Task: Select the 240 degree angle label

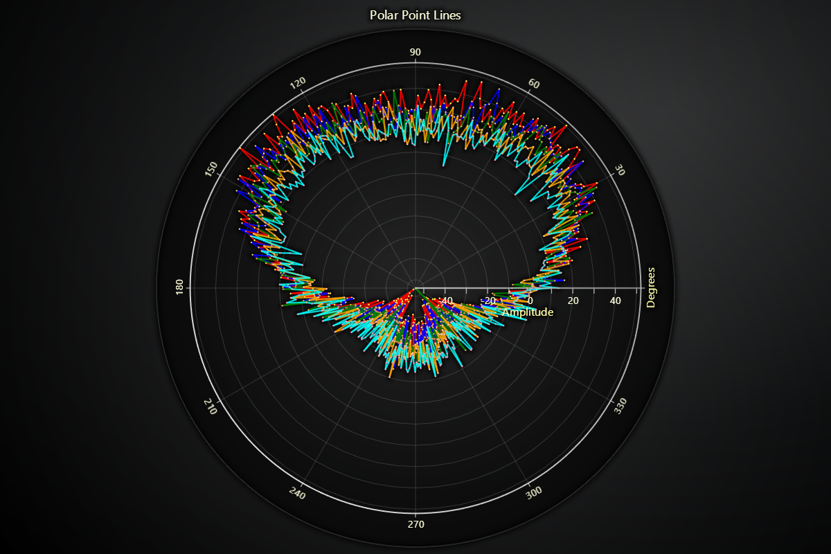Action: 298,493
